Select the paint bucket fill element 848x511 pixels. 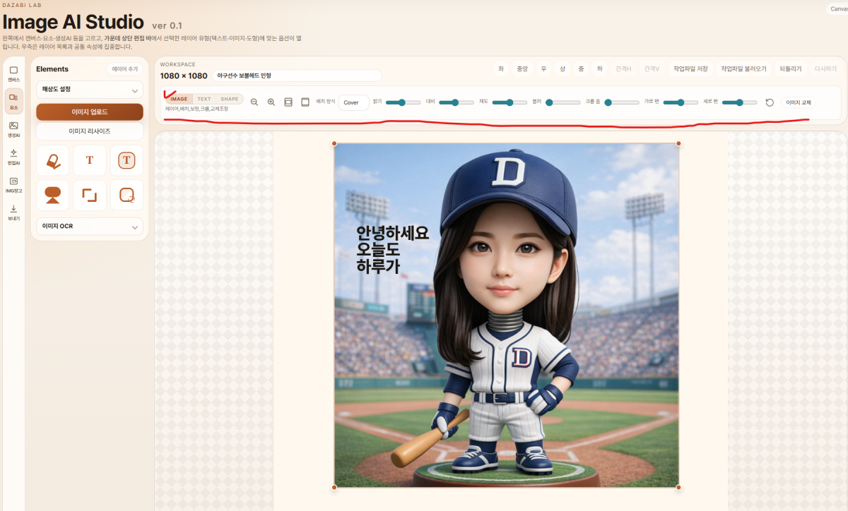coord(53,160)
